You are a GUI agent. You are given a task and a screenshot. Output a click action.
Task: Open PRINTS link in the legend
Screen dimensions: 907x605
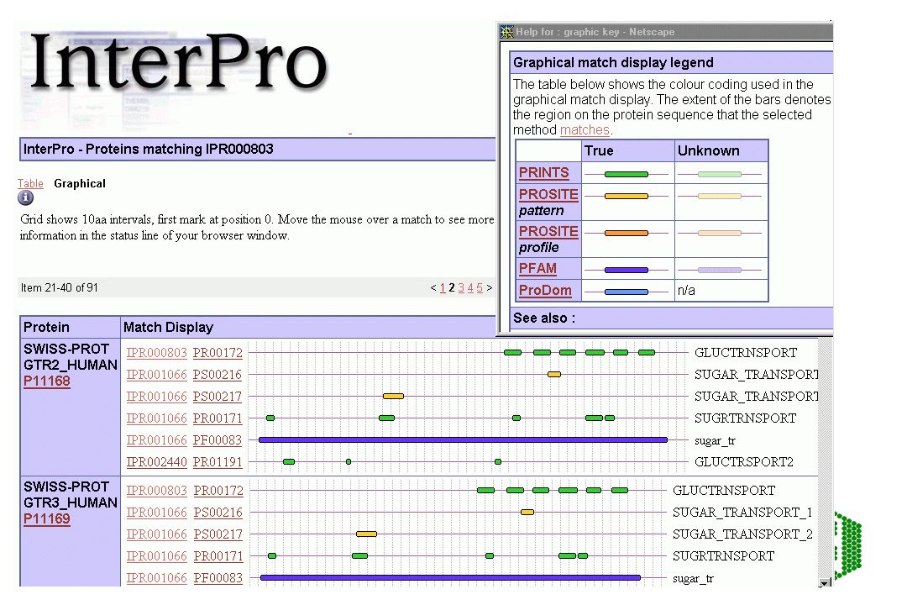pos(543,172)
